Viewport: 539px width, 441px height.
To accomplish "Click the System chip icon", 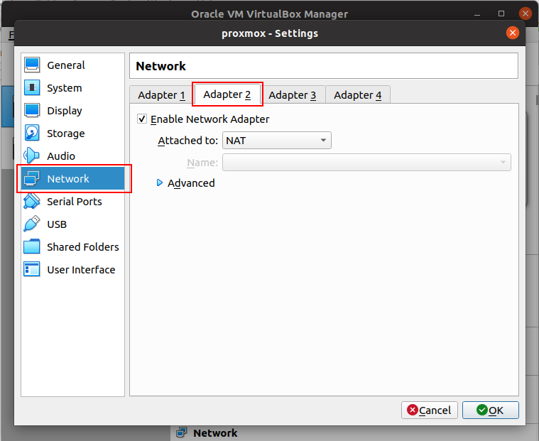I will point(32,87).
